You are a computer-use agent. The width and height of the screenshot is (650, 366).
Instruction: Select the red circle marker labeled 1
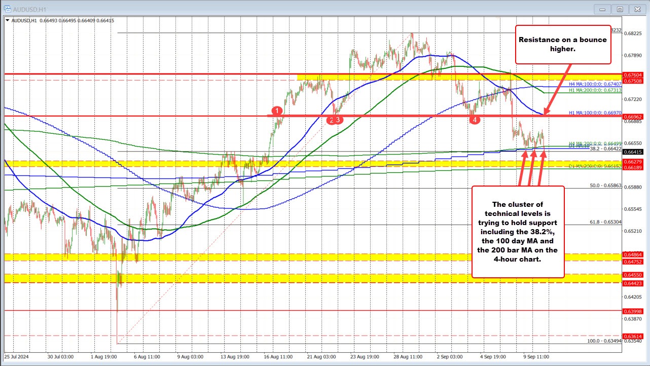click(277, 111)
